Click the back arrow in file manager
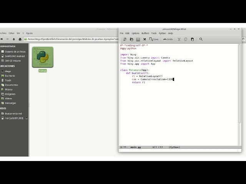The height and width of the screenshot is (184, 246). [x=2, y=39]
